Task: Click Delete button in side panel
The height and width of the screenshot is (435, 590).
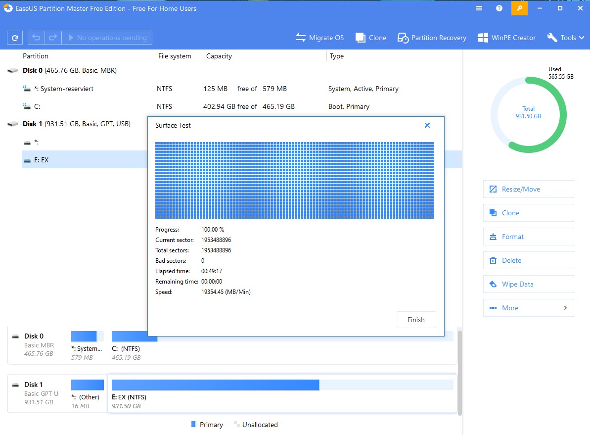Action: [x=528, y=260]
